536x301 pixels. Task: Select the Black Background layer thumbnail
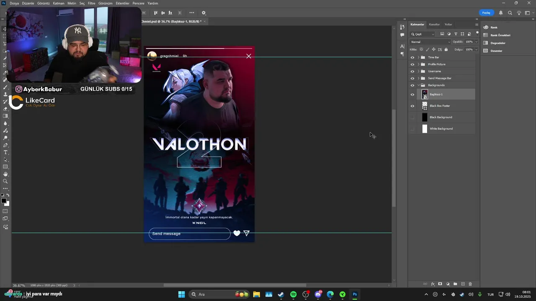[425, 117]
